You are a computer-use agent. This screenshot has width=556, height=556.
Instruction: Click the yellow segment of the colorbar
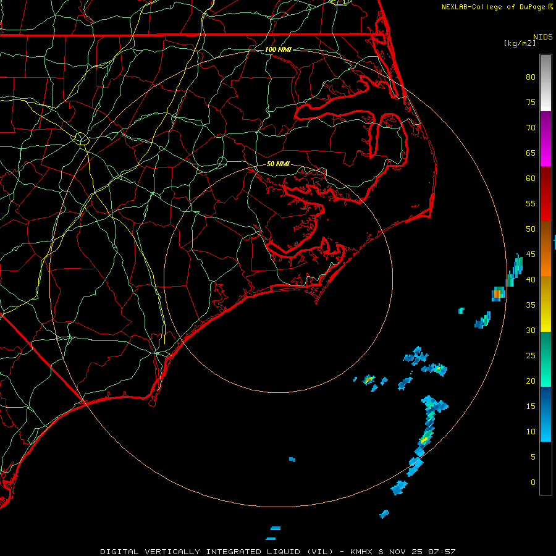tap(545, 304)
